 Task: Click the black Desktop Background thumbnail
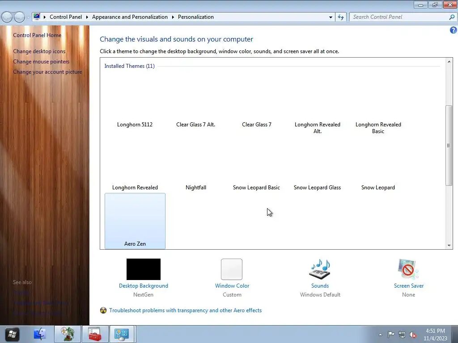point(144,269)
